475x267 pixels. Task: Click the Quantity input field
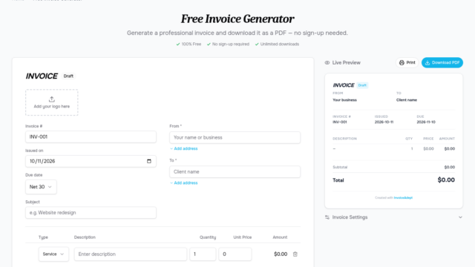(203, 254)
